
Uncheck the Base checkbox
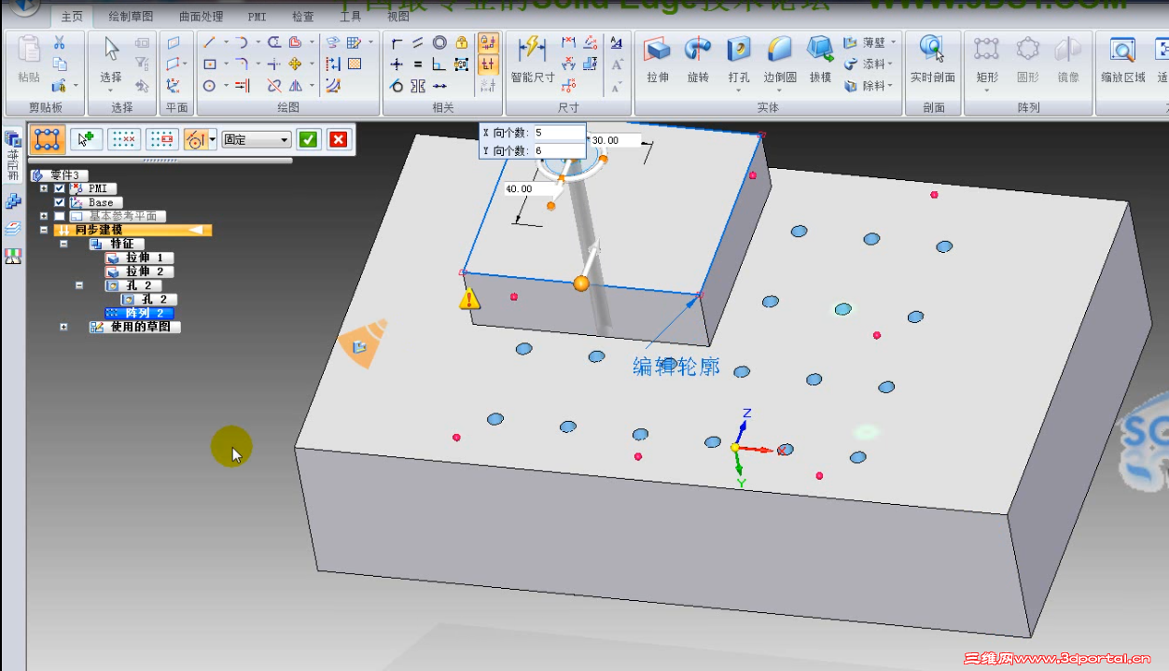(x=60, y=203)
